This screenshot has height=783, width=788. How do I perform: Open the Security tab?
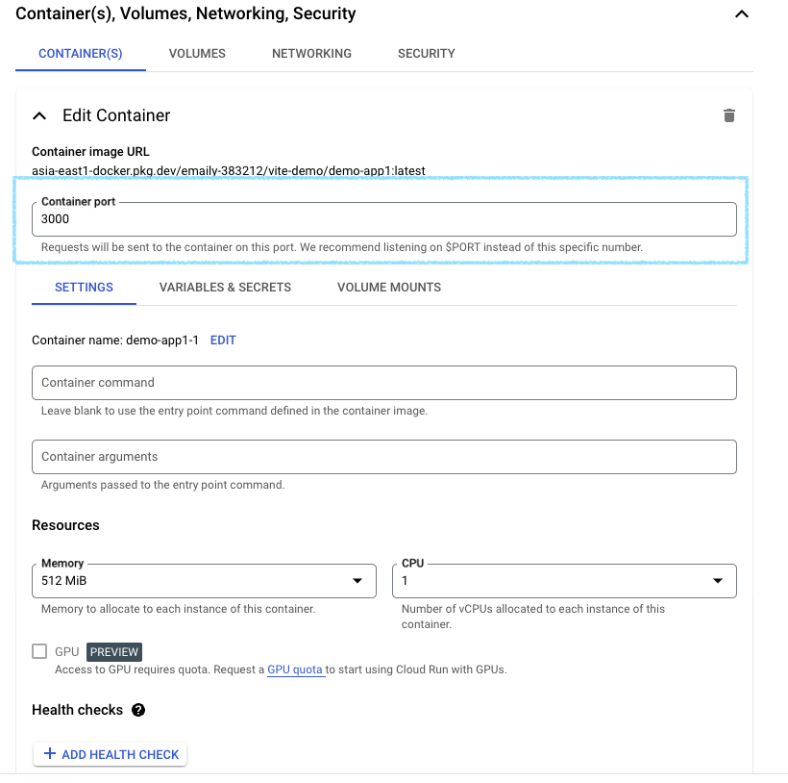click(x=426, y=54)
